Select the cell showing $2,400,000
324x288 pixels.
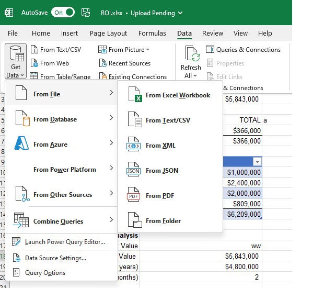[242, 183]
